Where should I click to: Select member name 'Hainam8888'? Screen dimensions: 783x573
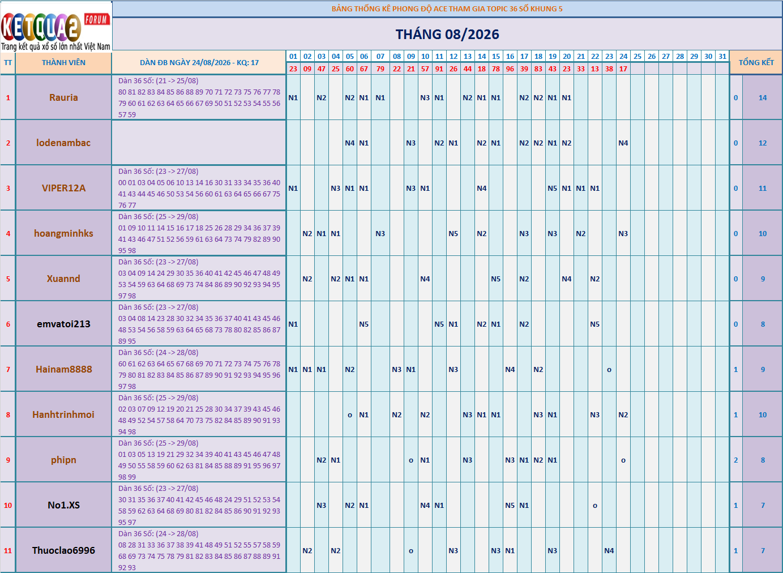click(63, 369)
